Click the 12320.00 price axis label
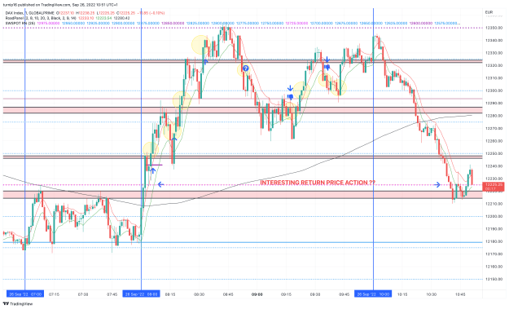Viewport: 509px width, 309px height. 494,66
